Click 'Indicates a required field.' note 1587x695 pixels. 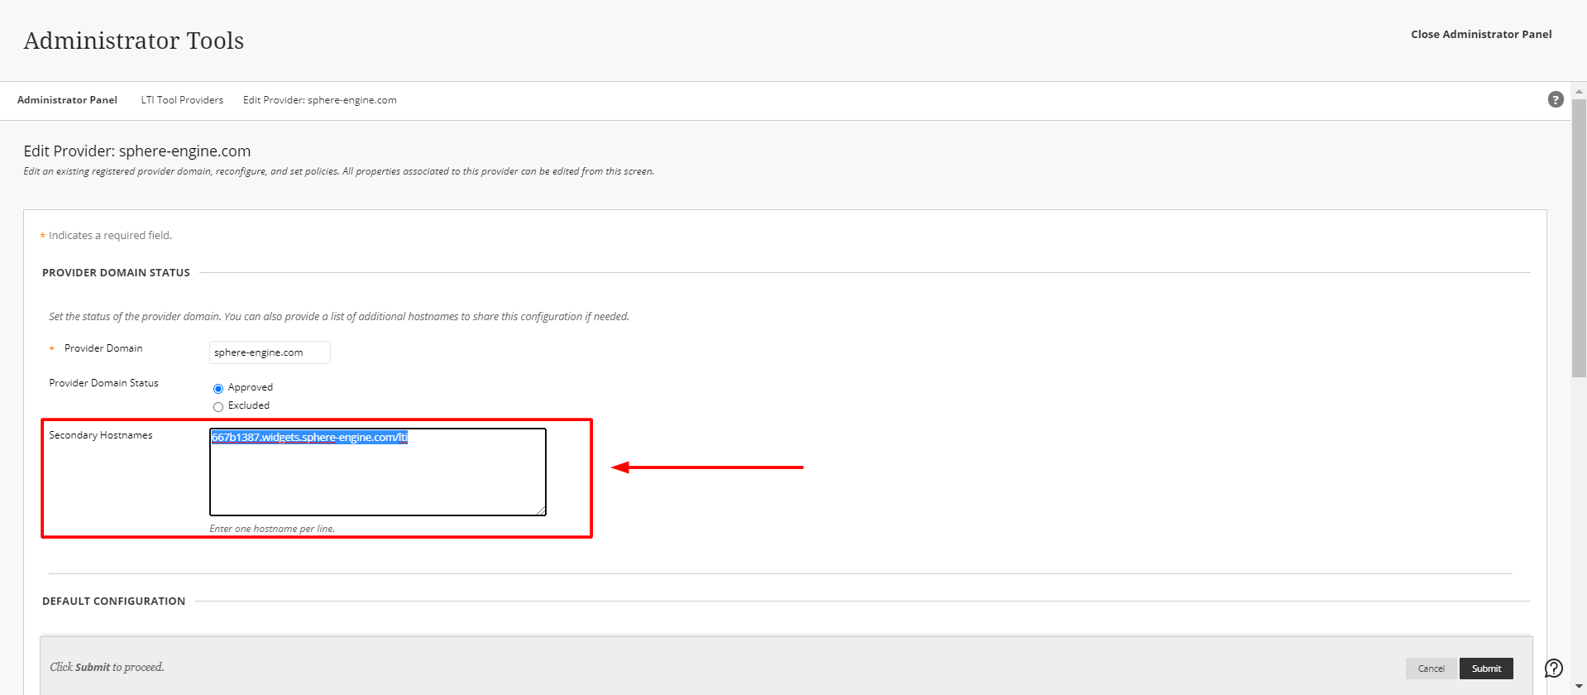point(110,236)
